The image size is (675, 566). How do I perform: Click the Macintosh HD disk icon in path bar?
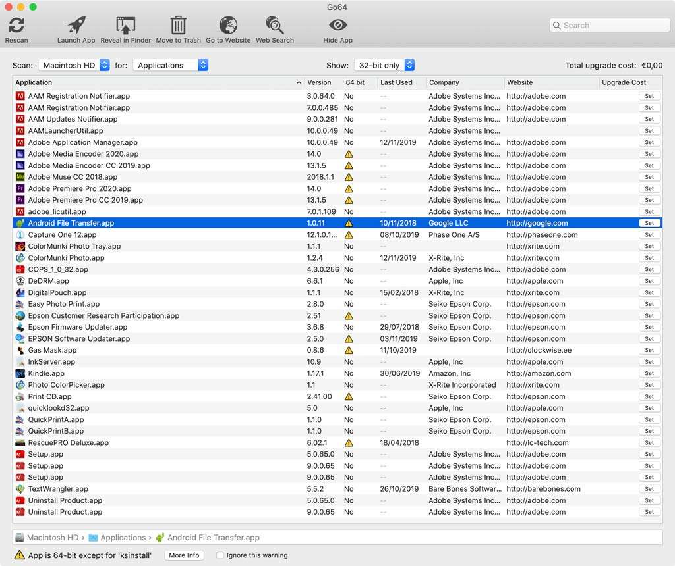(x=19, y=537)
